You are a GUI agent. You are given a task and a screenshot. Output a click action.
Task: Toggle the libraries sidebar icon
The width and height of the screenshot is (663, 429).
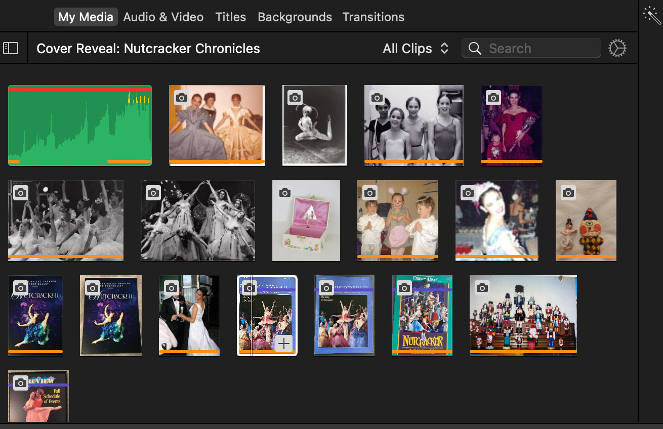[11, 48]
